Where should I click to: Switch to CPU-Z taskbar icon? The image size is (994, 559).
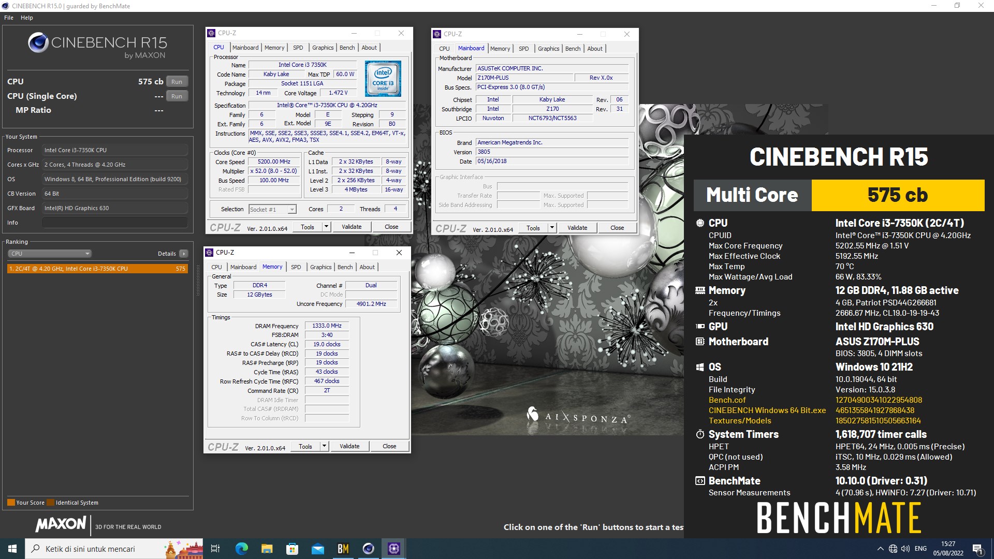coord(393,549)
